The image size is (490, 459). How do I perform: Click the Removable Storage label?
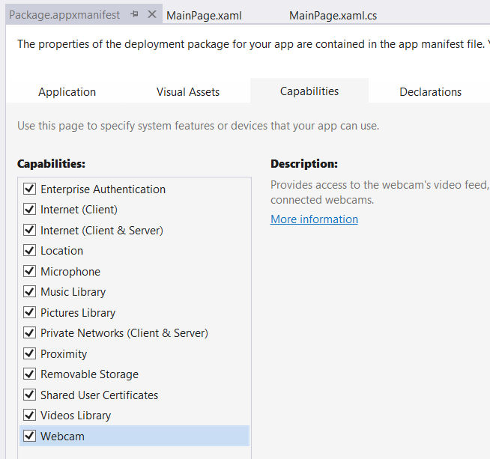(89, 374)
